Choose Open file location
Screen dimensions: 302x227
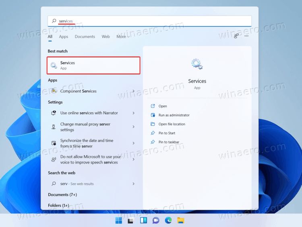[x=172, y=124]
